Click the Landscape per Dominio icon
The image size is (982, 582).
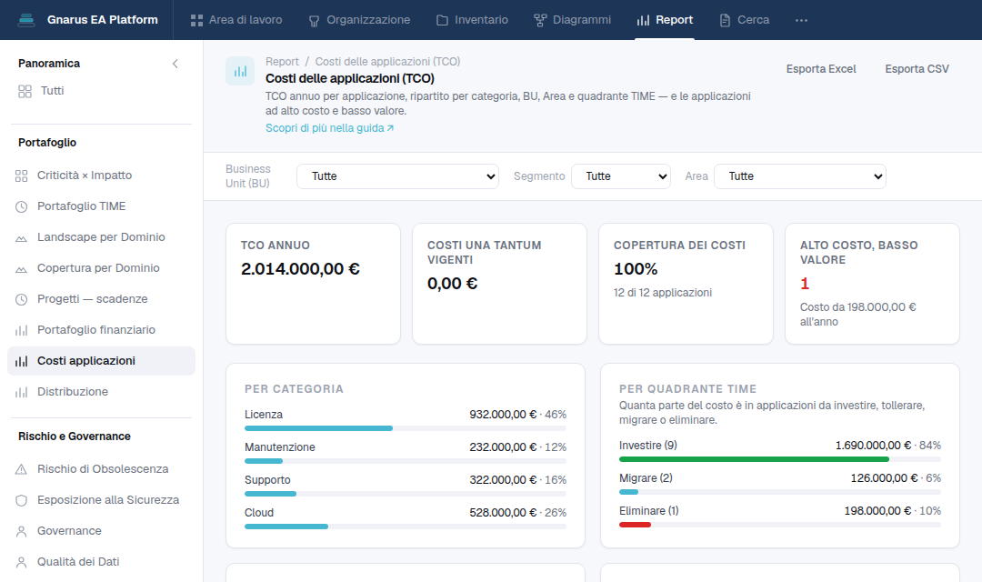point(21,237)
